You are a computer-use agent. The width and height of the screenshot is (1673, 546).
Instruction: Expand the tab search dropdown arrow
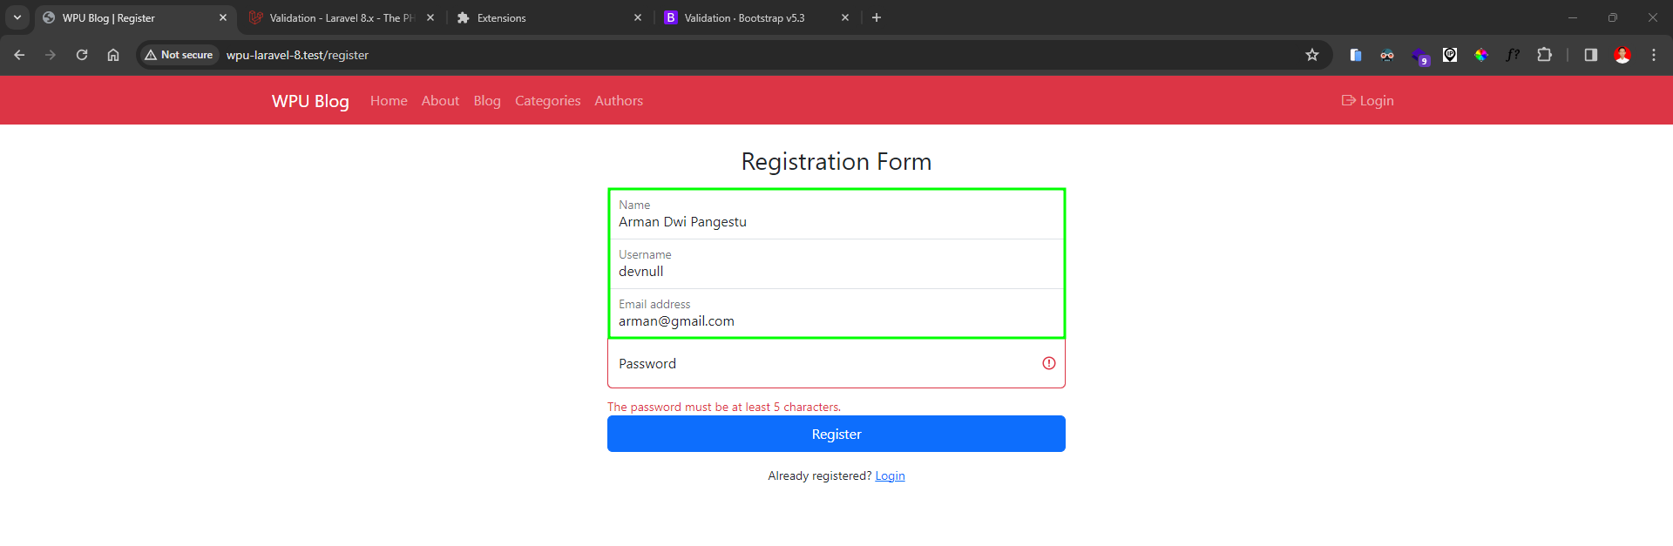pyautogui.click(x=17, y=17)
